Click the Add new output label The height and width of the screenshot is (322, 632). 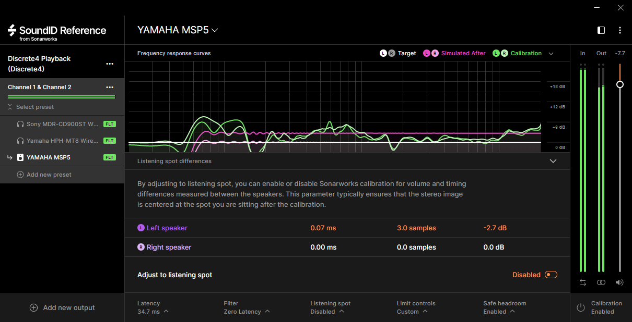pos(69,307)
